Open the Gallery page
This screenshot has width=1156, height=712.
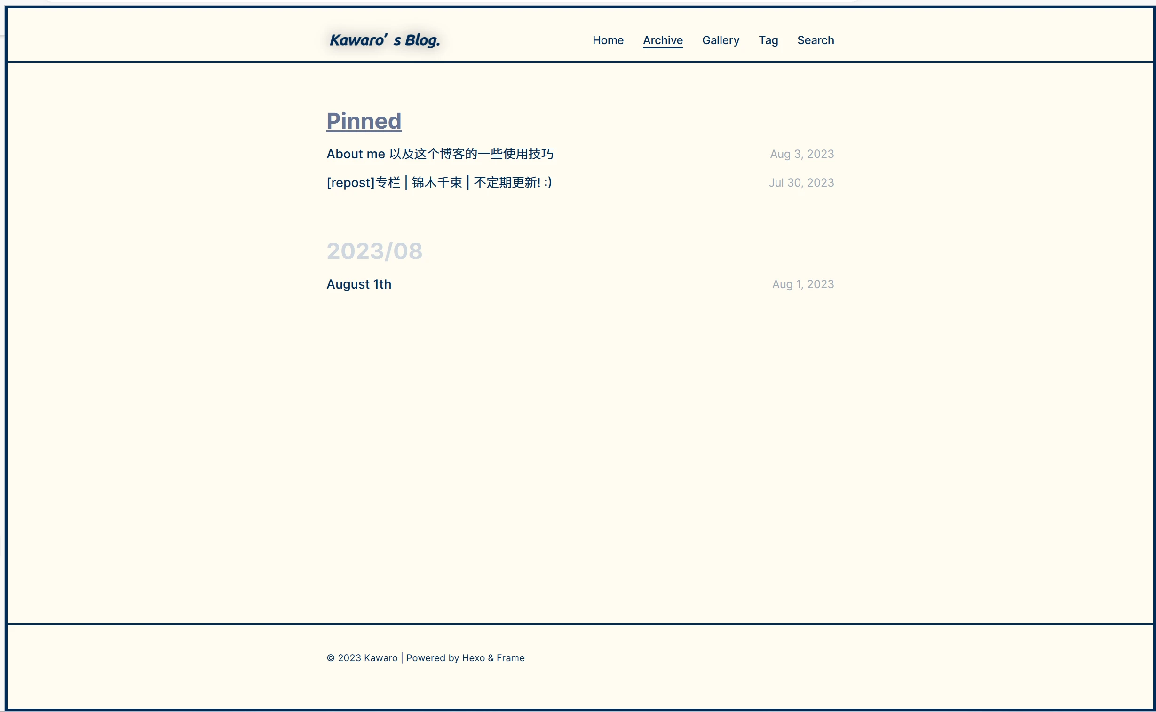click(x=720, y=40)
